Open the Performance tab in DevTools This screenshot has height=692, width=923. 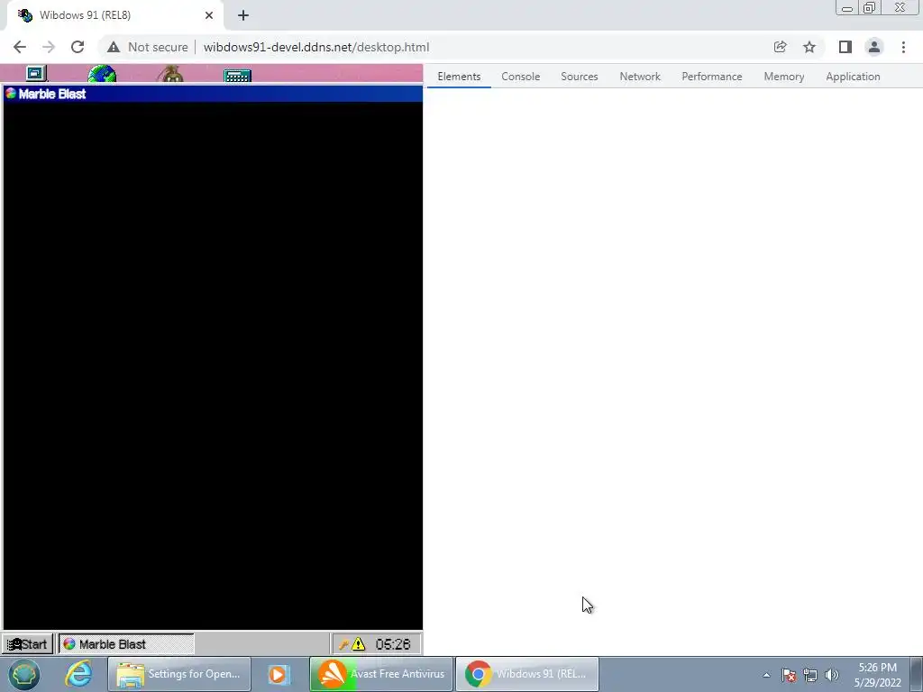tap(712, 77)
